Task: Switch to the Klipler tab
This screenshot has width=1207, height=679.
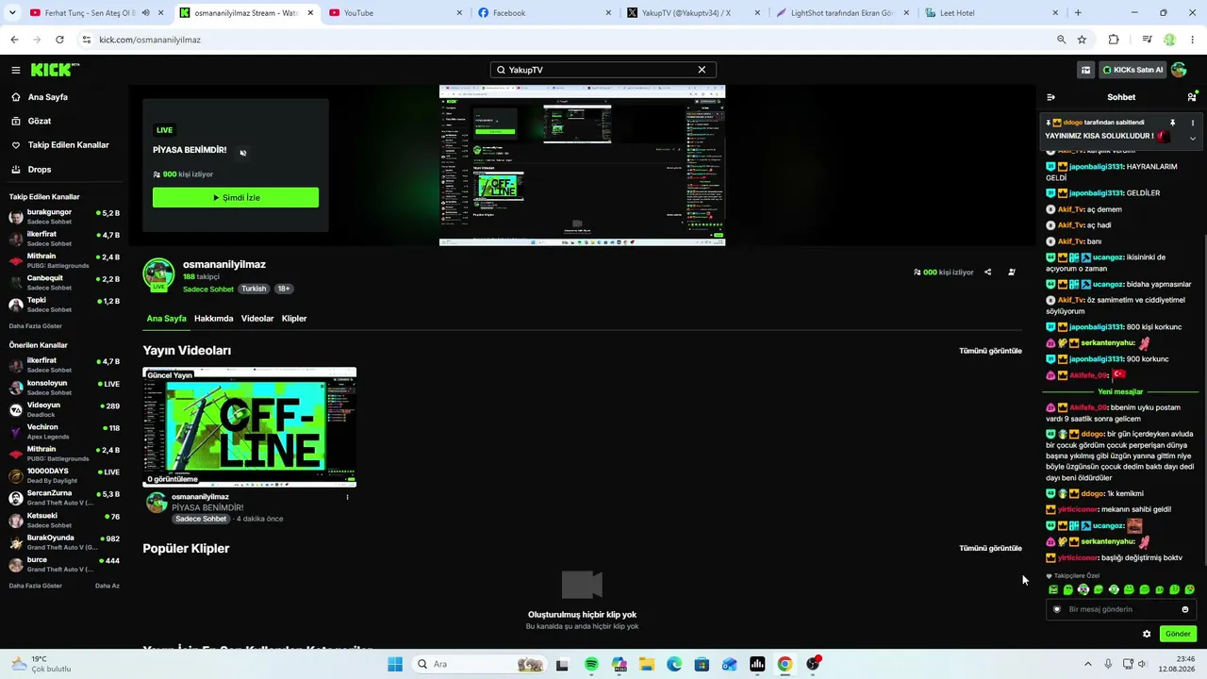Action: tap(294, 319)
